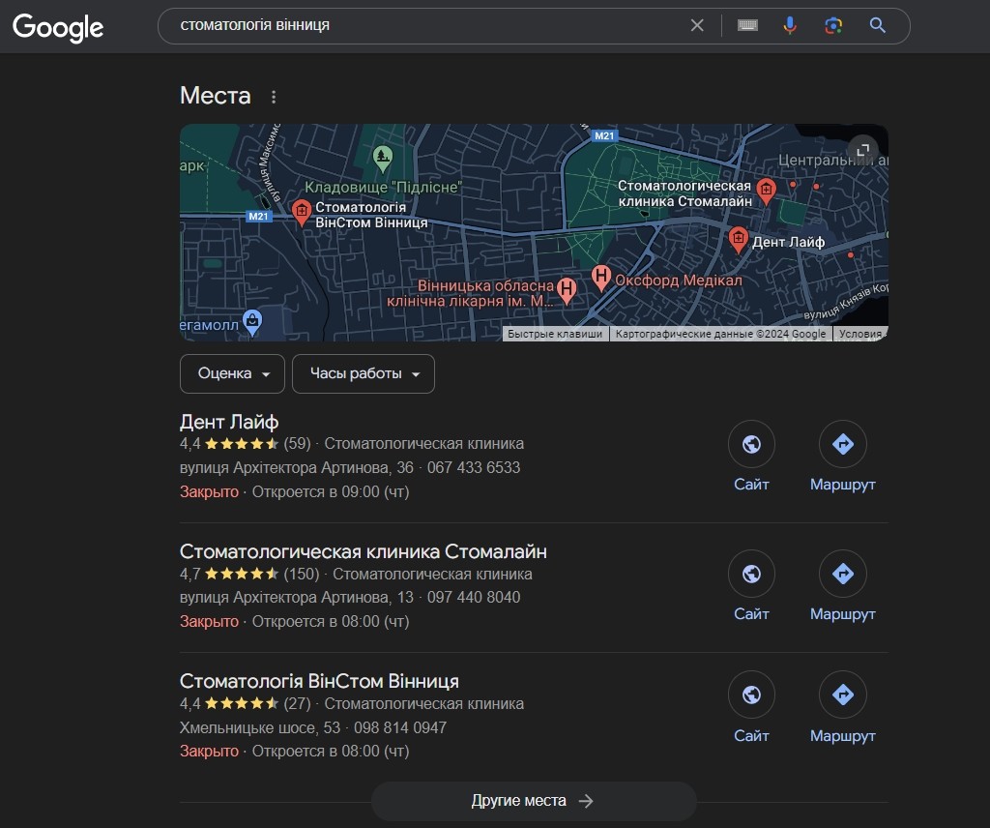Start voice search with the microphone
Screen dimensions: 990x828
tap(790, 25)
